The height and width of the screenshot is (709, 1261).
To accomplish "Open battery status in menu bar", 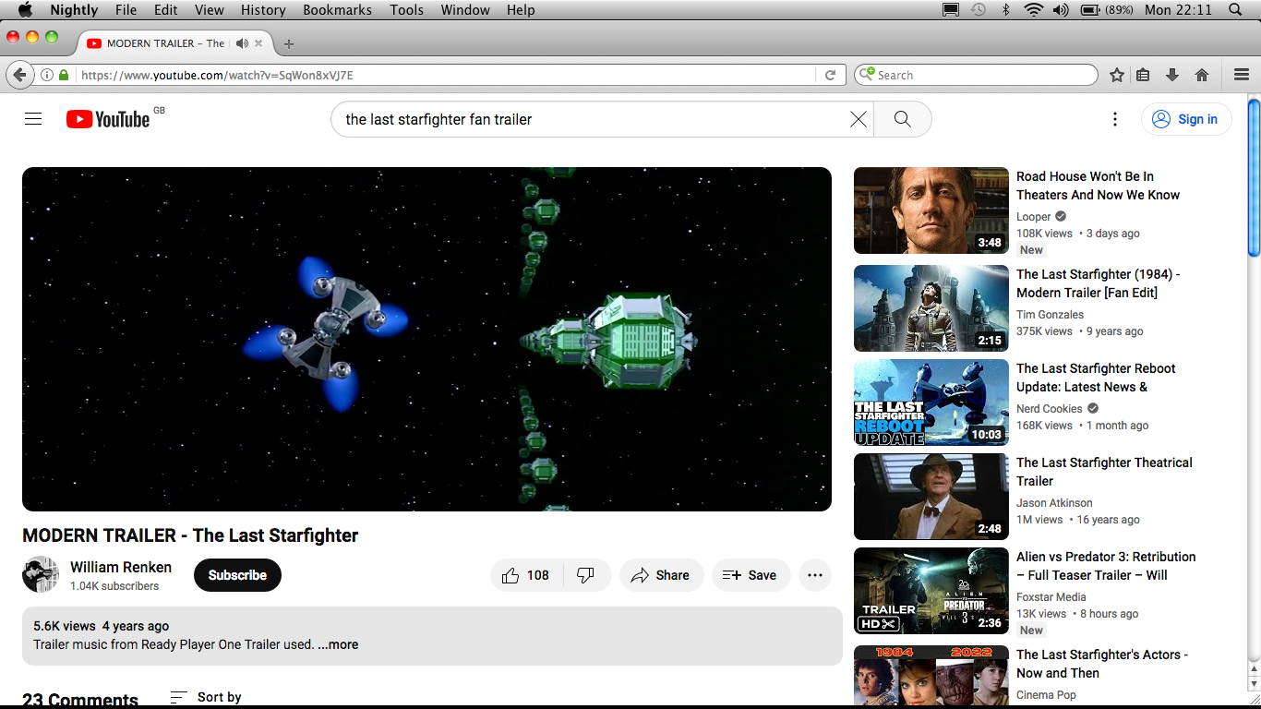I will 1107,10.
